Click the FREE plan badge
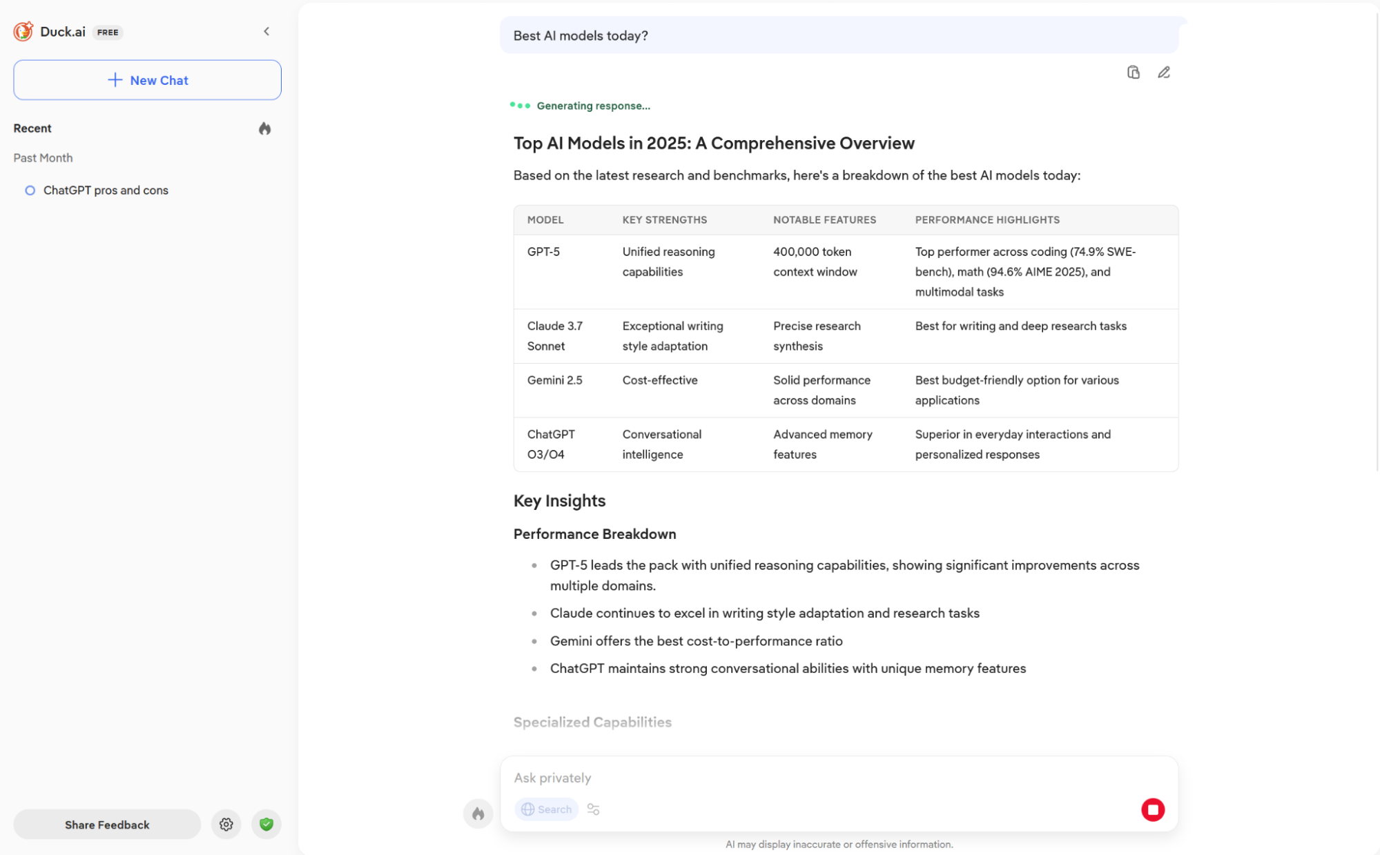The width and height of the screenshot is (1380, 855). click(108, 32)
